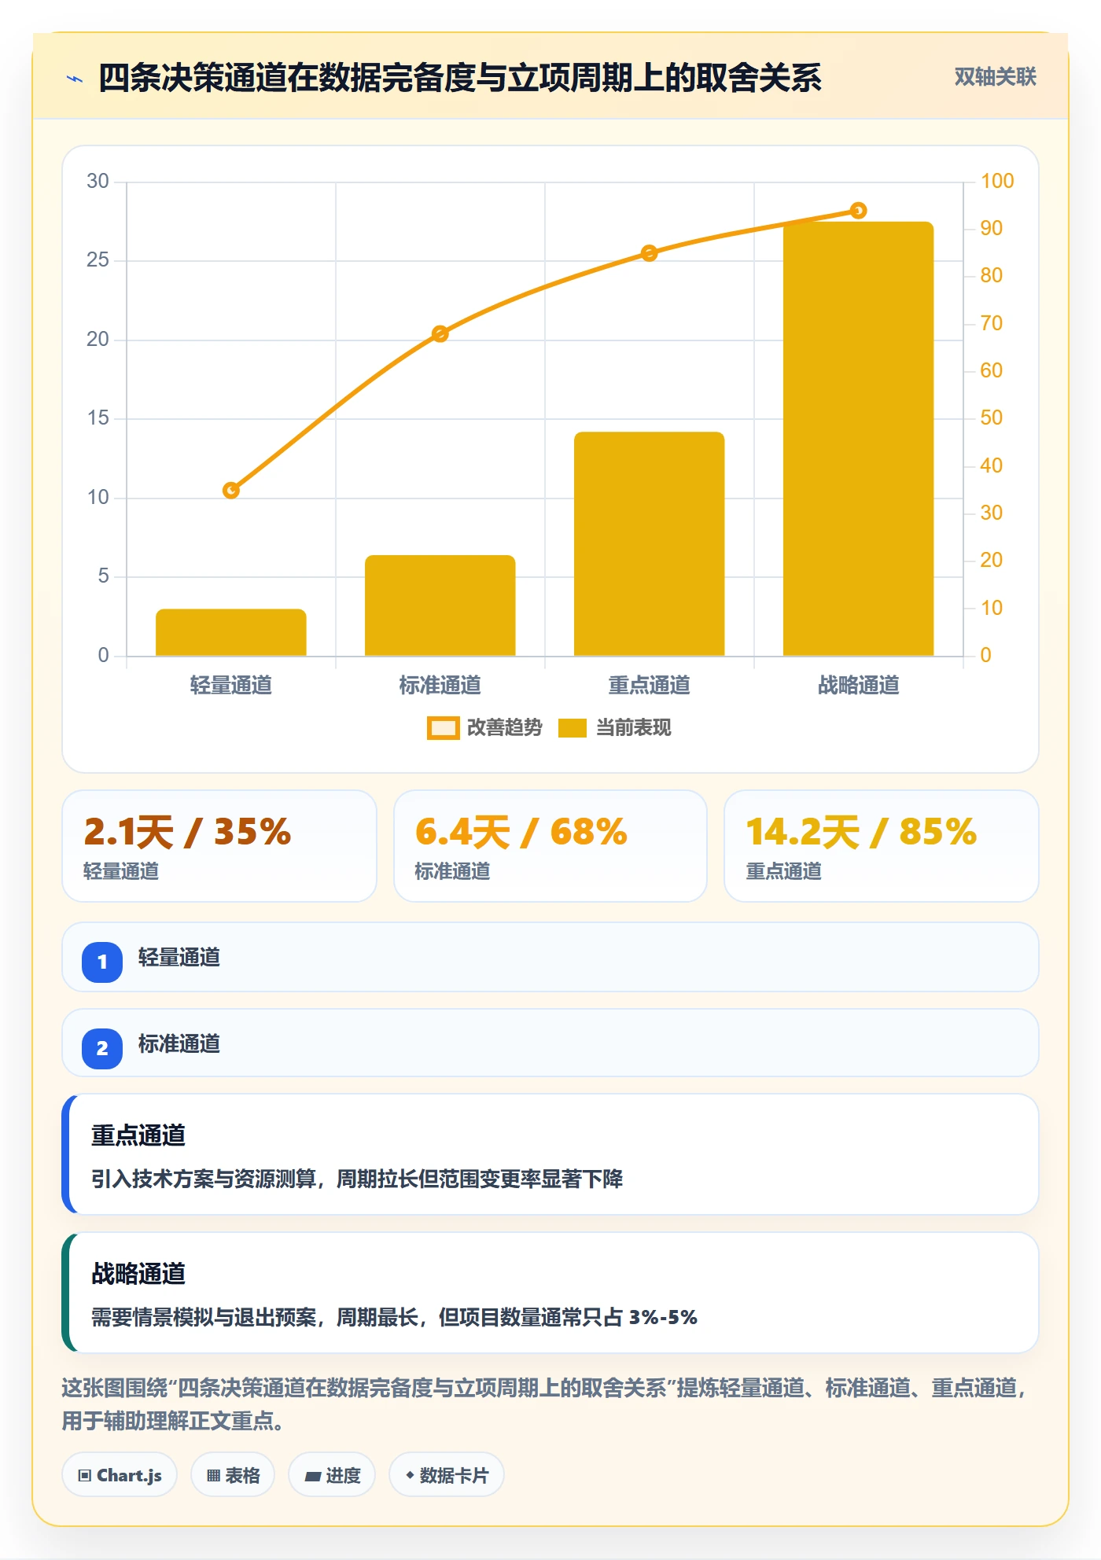Open the 6.4天 / 68% data card

coord(550,846)
